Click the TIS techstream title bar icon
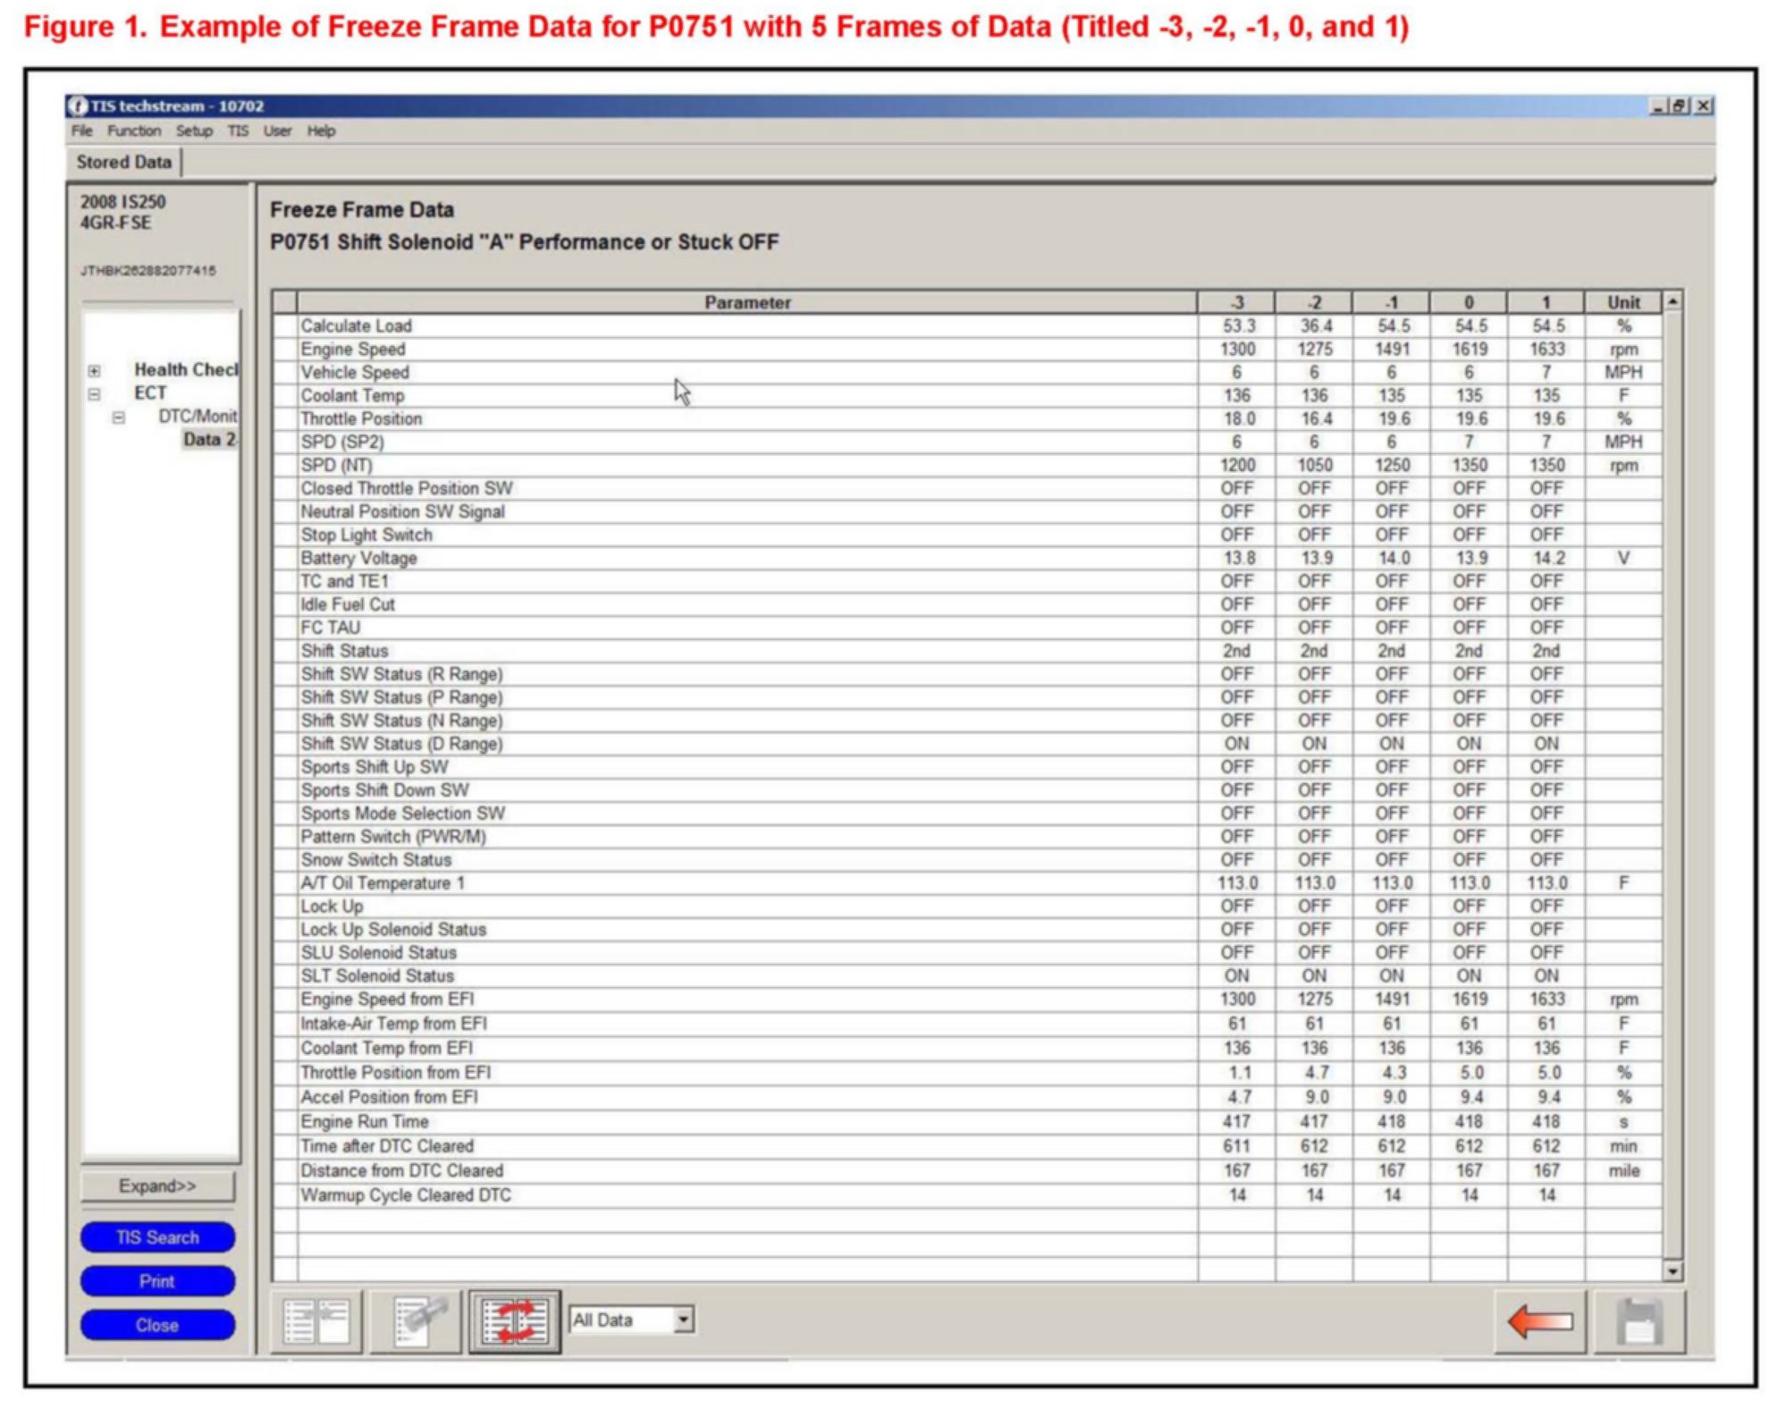This screenshot has width=1778, height=1409. click(x=79, y=105)
